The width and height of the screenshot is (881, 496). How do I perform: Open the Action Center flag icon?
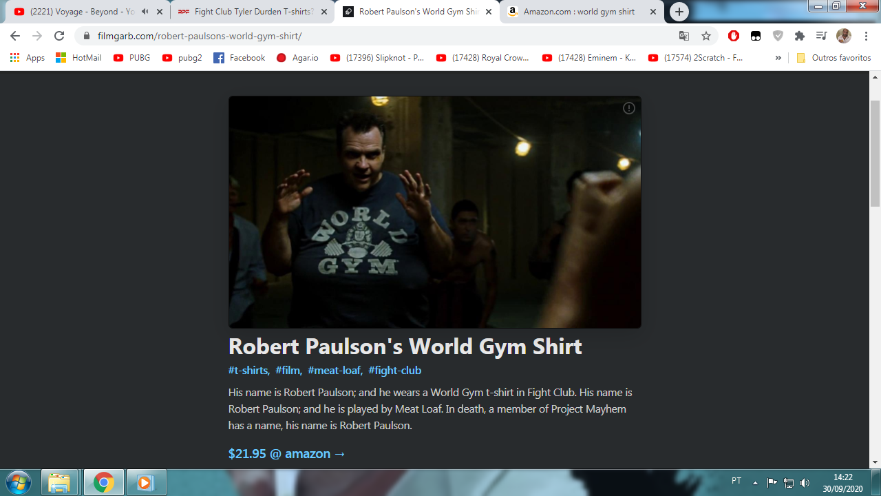pyautogui.click(x=772, y=482)
